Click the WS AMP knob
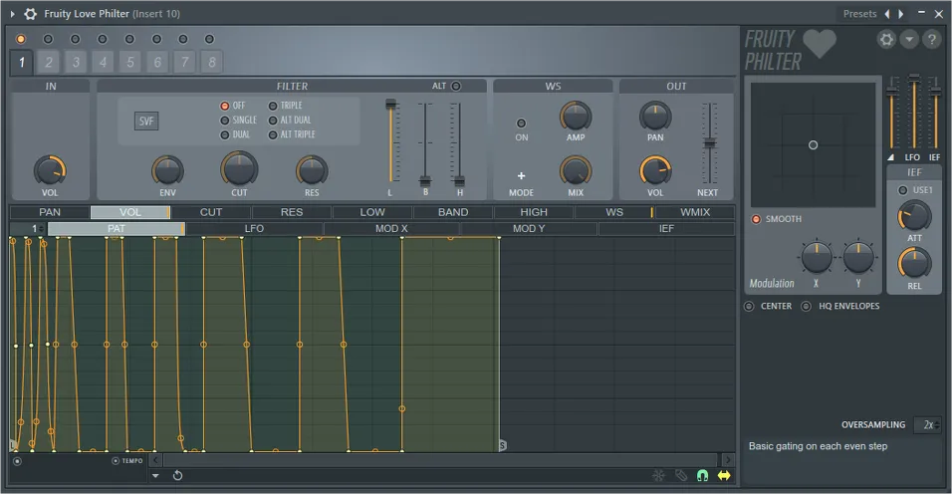 tap(576, 116)
